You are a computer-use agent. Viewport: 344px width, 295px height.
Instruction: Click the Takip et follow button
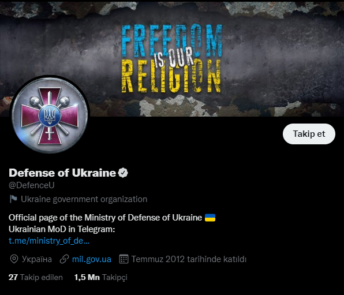click(x=309, y=134)
